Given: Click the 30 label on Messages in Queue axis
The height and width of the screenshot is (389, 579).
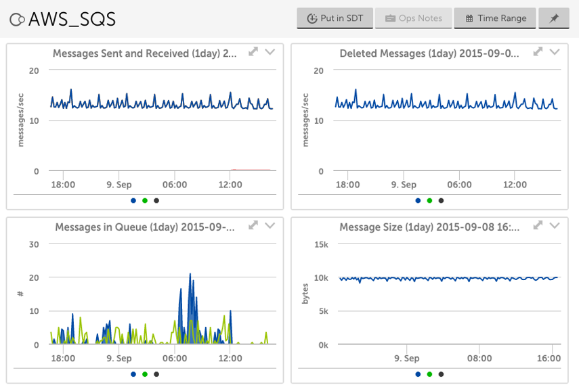Looking at the screenshot, I should [34, 244].
